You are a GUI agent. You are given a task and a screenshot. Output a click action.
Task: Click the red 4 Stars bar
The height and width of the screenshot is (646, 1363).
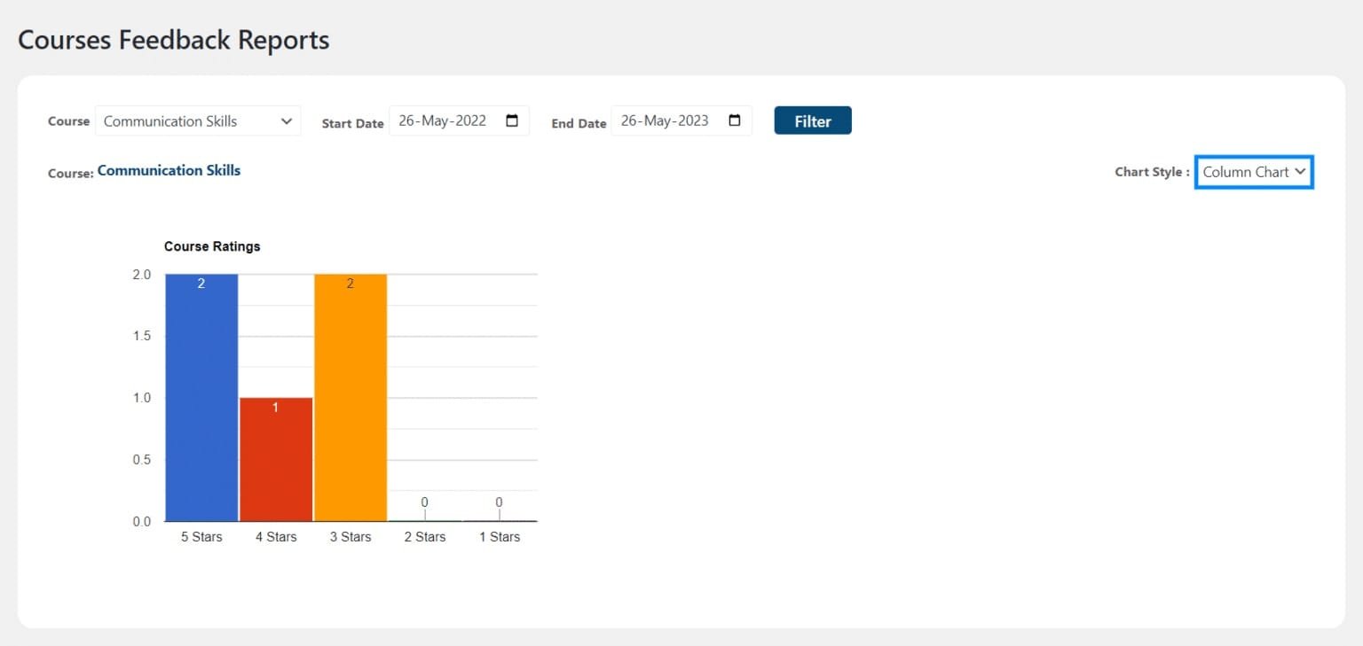(276, 460)
